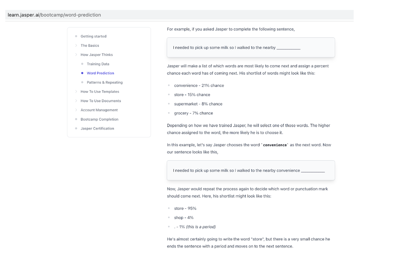
Task: Open the Patterns & Repeating lesson
Action: tap(104, 82)
